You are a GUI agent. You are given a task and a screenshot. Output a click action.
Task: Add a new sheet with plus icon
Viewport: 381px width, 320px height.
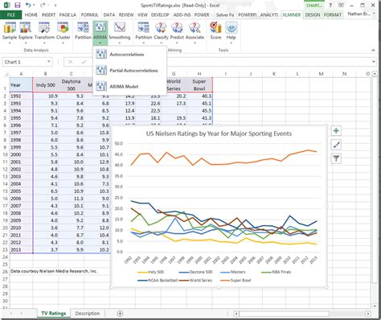(x=120, y=314)
